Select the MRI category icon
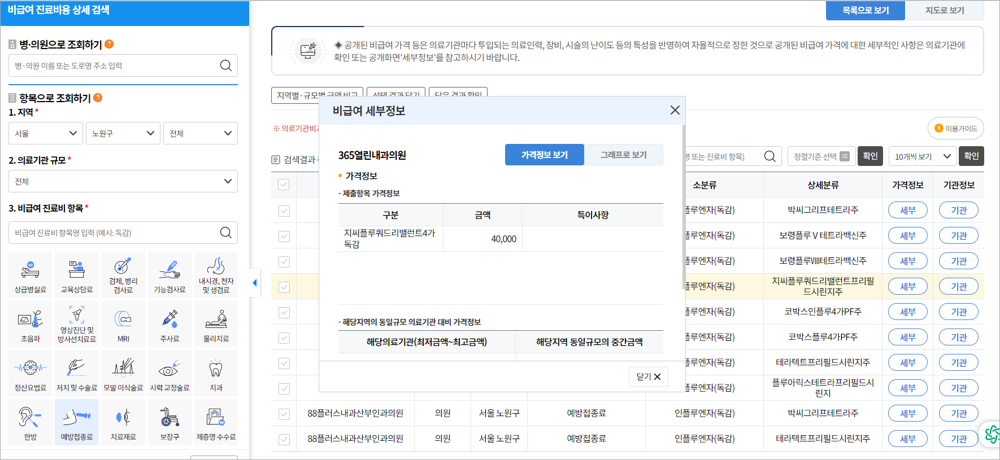The width and height of the screenshot is (1000, 460). click(x=123, y=324)
